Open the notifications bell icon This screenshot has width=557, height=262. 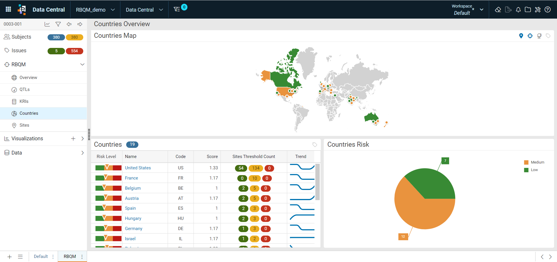click(x=518, y=10)
